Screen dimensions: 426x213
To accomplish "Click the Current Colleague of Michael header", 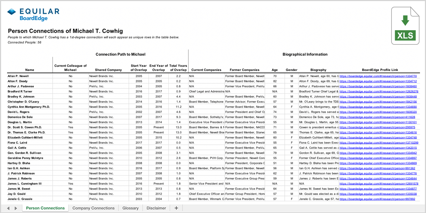I will pyautogui.click(x=70, y=68).
